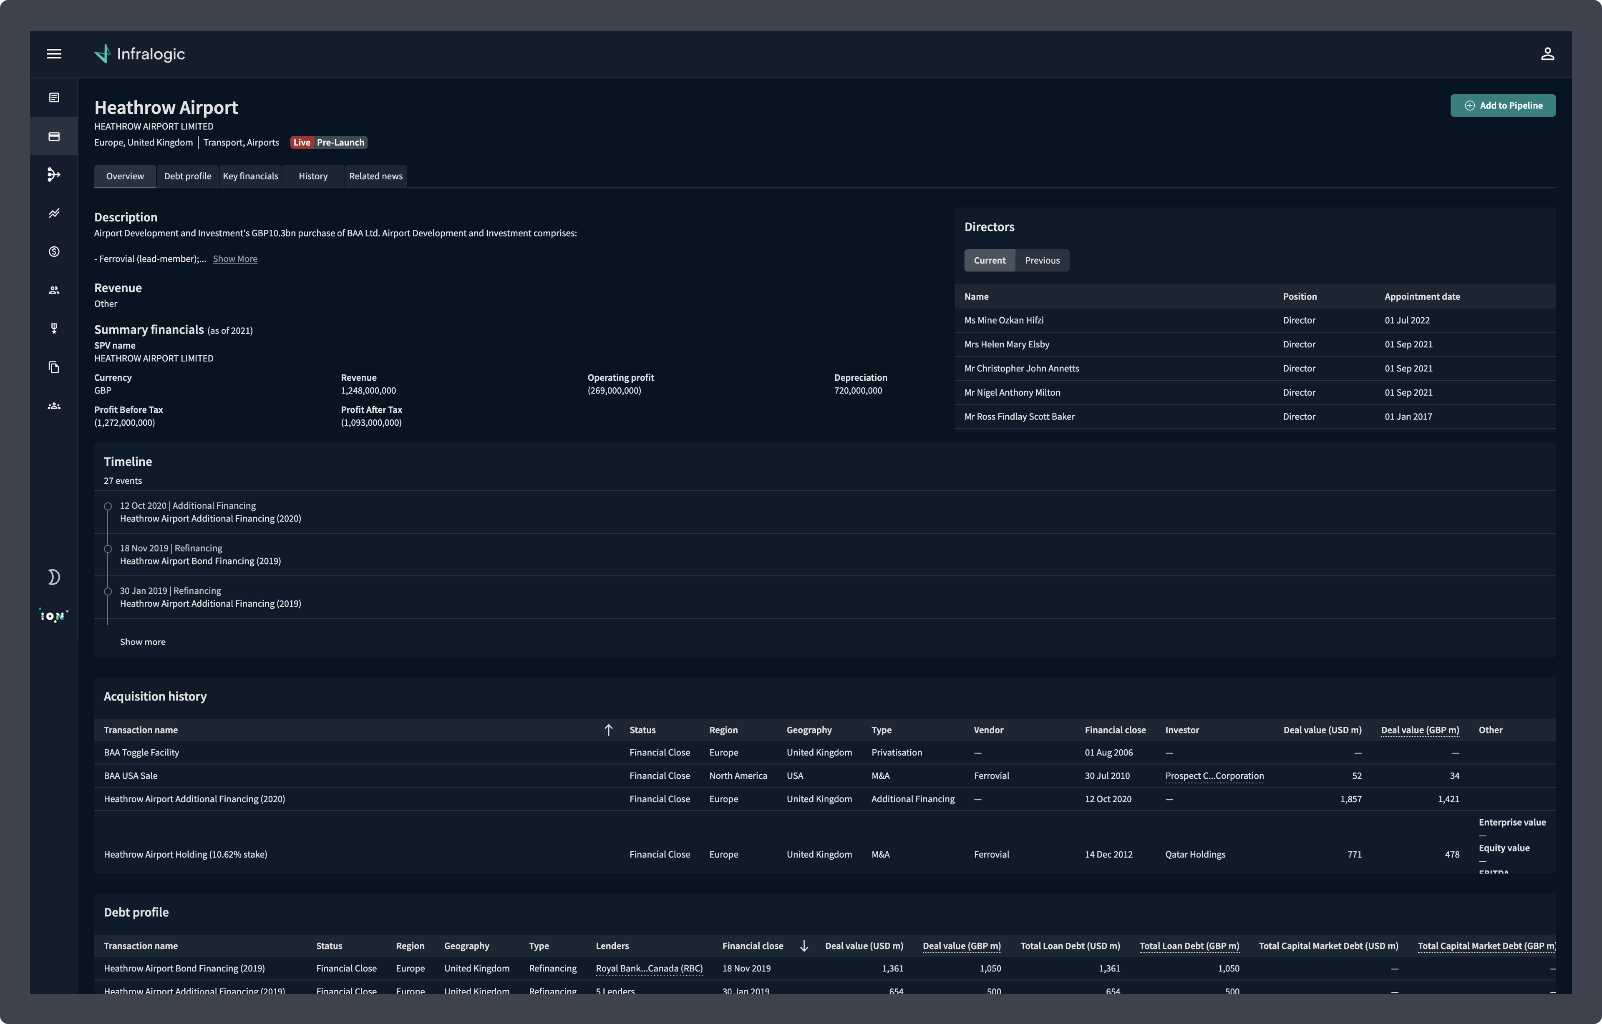The image size is (1602, 1024).
Task: Open the hamburger navigation menu
Action: click(54, 54)
